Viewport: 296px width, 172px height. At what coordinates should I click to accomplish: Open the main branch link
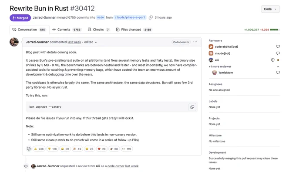tap(101, 17)
